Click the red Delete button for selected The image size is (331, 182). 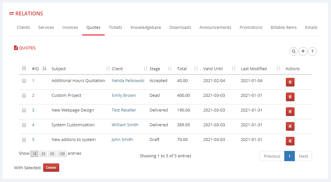click(x=51, y=168)
